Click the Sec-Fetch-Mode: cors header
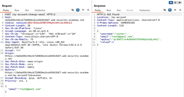Screen dimensions: 184x97 19,64
